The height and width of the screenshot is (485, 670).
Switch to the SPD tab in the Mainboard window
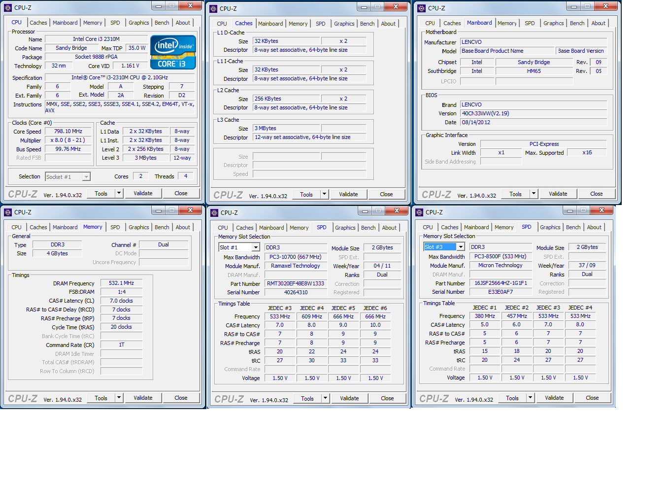point(530,23)
